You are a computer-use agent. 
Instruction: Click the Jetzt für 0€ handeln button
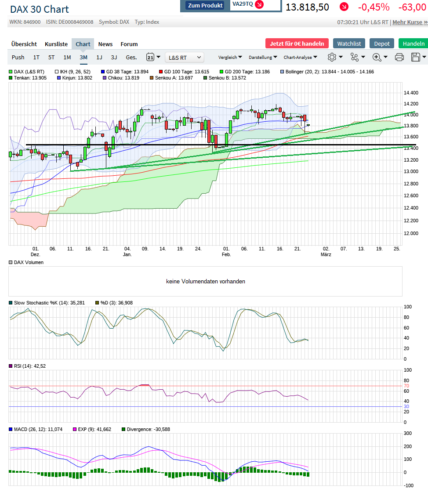pyautogui.click(x=297, y=43)
